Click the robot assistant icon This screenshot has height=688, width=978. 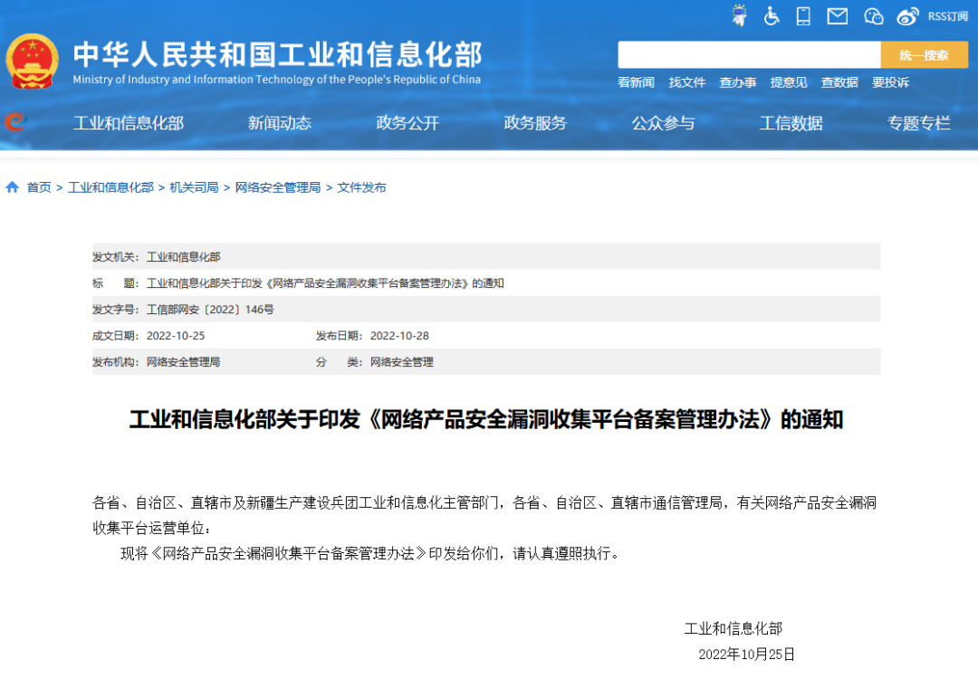740,15
